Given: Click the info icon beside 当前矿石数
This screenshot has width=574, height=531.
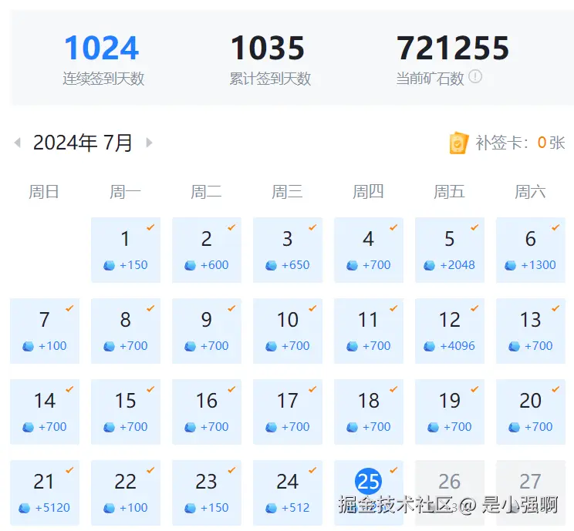Looking at the screenshot, I should coord(475,77).
